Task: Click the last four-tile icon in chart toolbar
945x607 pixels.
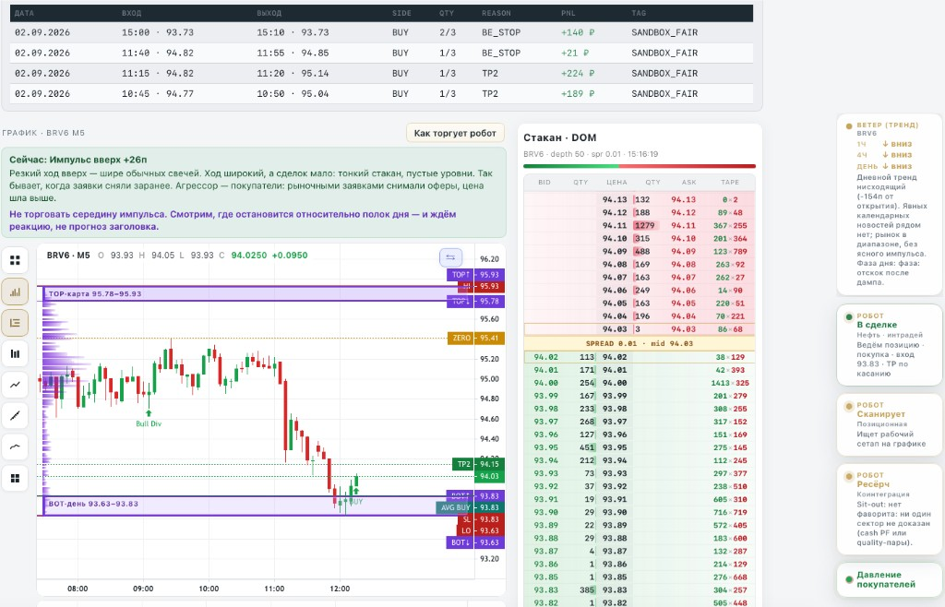Action: click(x=15, y=478)
